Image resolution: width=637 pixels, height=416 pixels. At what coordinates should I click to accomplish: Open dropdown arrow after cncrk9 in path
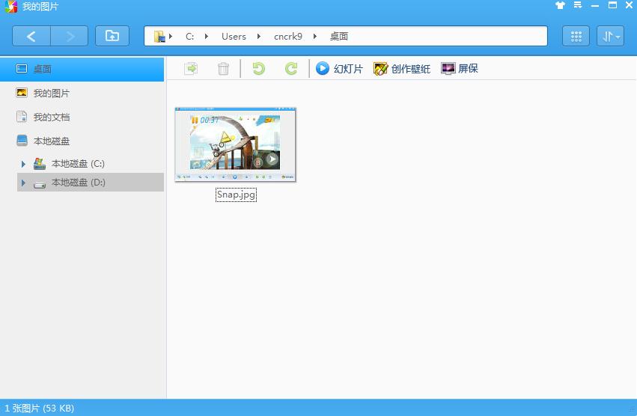point(315,36)
